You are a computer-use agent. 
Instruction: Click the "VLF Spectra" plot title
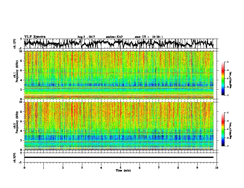pyautogui.click(x=35, y=37)
